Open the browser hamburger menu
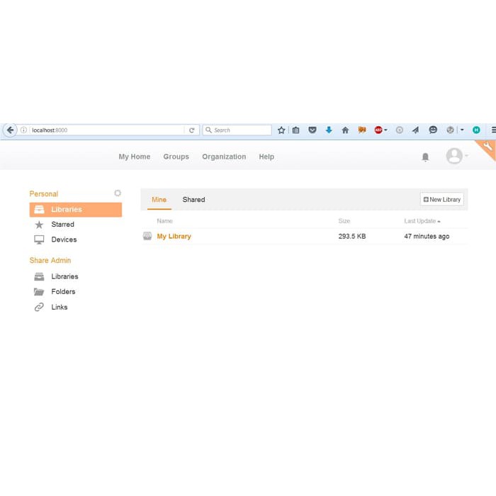 (x=493, y=130)
